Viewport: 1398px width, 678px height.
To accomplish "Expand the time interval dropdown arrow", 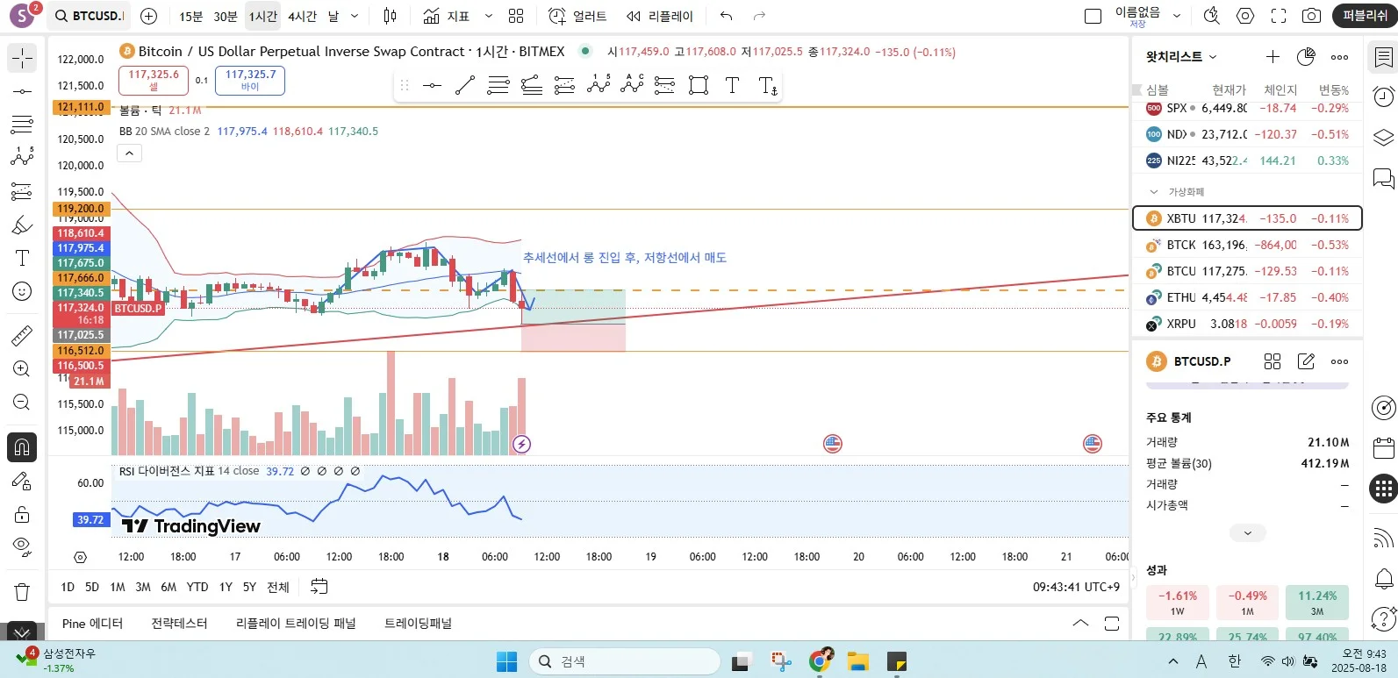I will (x=355, y=16).
